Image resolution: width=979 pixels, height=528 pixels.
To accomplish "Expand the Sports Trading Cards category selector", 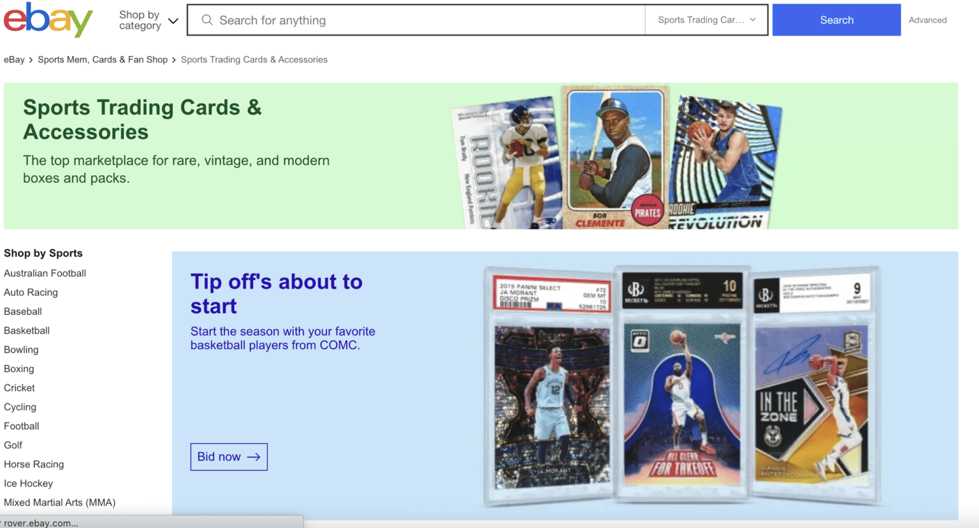I will click(x=706, y=20).
